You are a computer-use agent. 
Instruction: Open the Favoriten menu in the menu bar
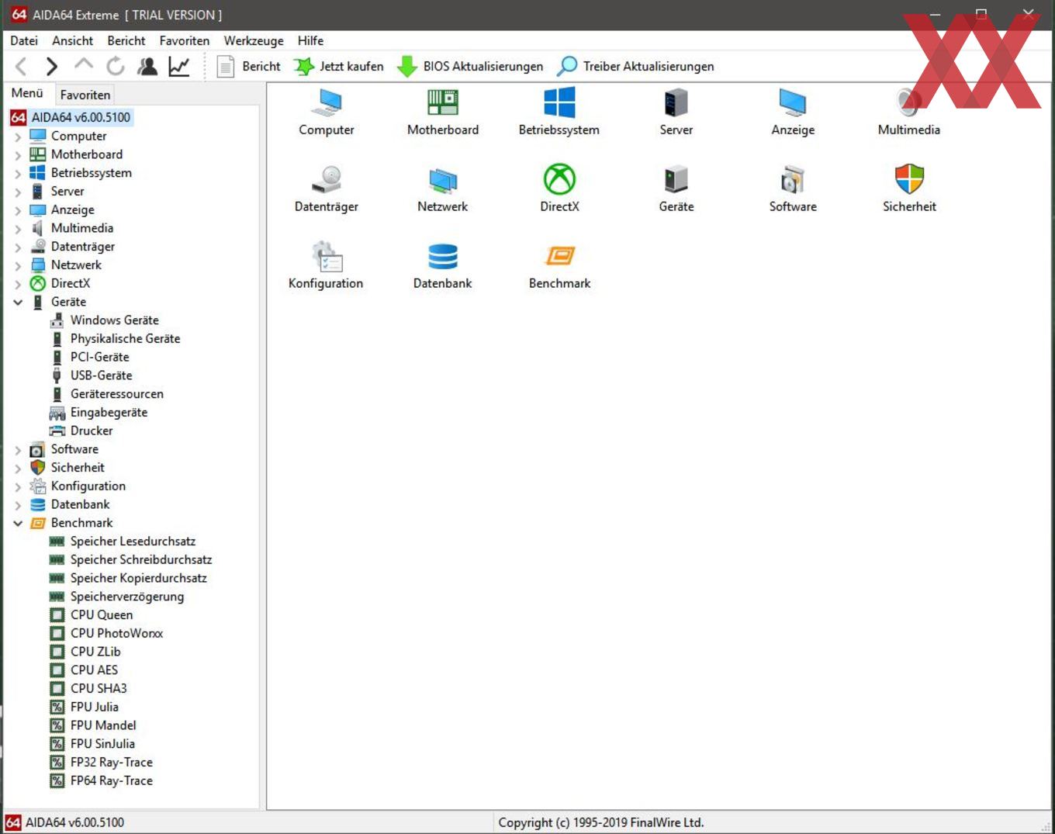pyautogui.click(x=185, y=40)
